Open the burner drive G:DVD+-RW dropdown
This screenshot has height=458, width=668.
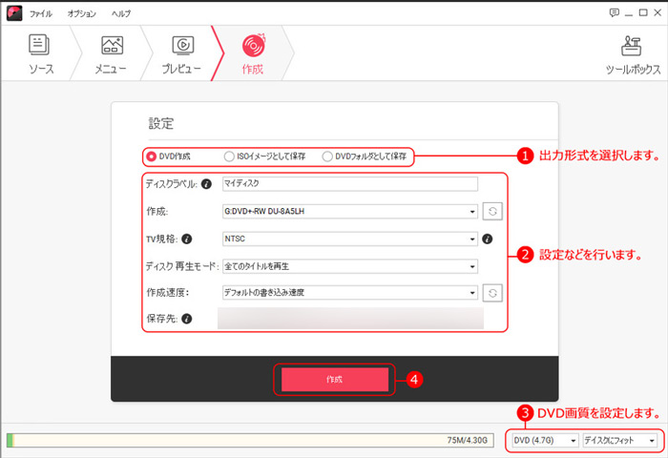(350, 211)
